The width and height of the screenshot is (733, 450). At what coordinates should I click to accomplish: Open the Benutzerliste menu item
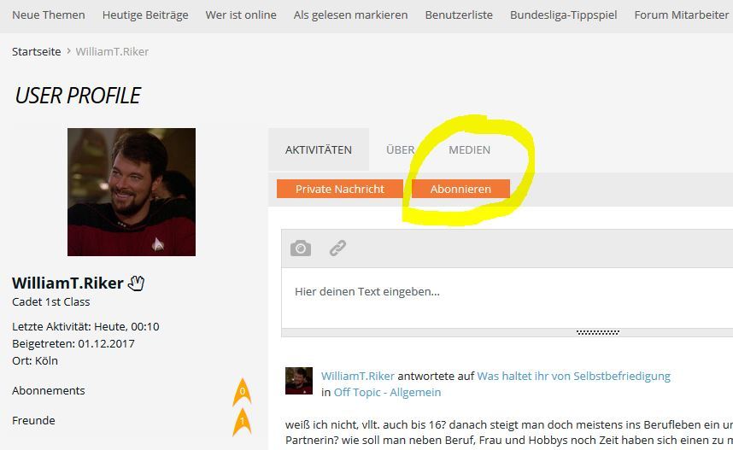click(459, 15)
